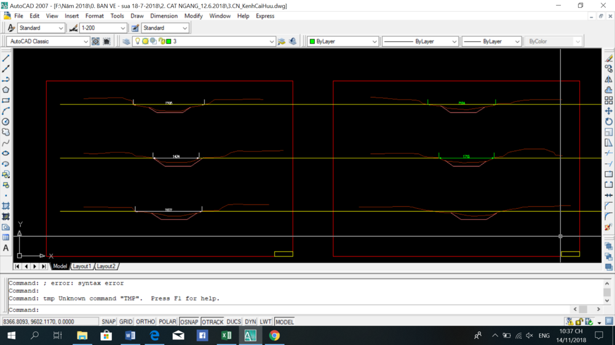
Task: Click the MODEL space button
Action: pos(284,322)
